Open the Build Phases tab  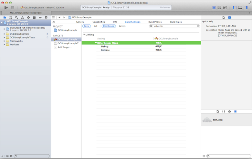155,22
